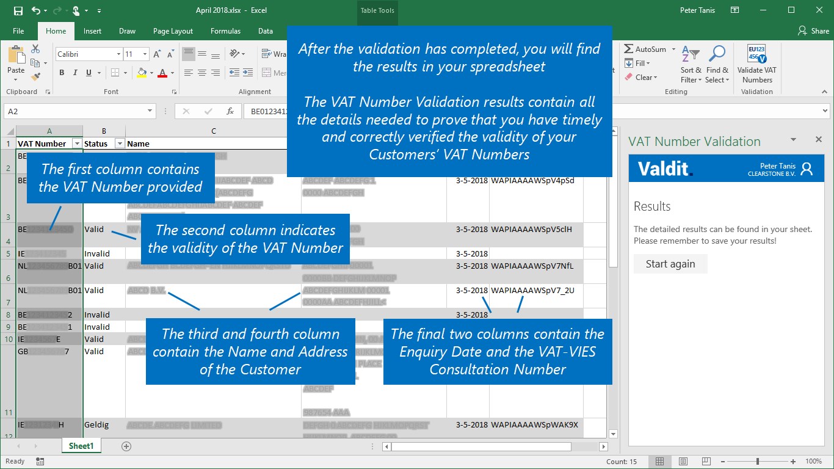This screenshot has height=469, width=834.
Task: Open the Formulas tab
Action: [x=225, y=31]
